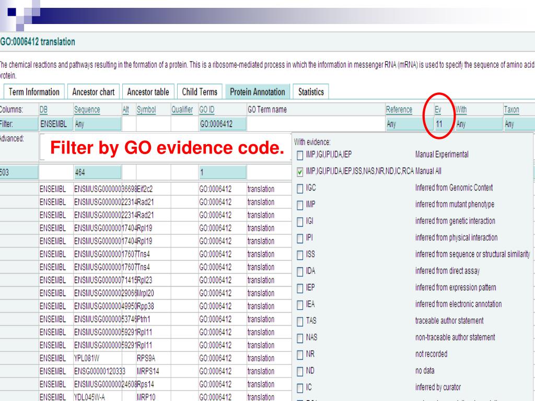Click the Qualifier column header link
This screenshot has width=535, height=401.
(182, 110)
